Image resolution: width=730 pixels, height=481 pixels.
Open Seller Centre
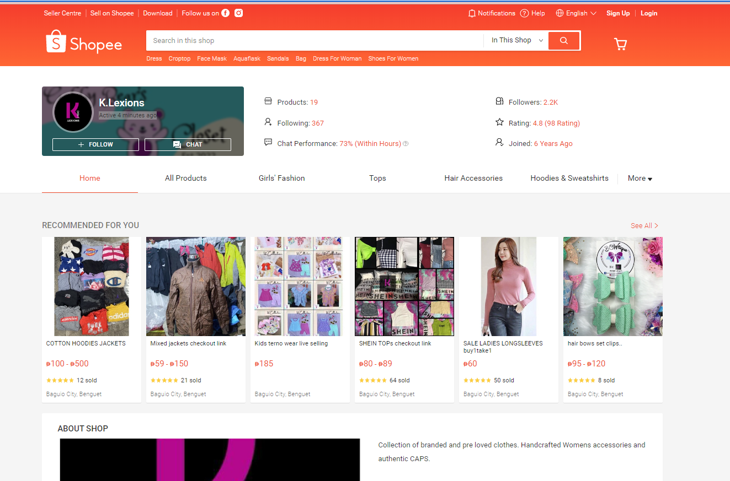tap(62, 13)
